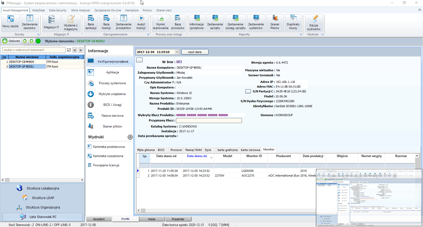This screenshot has height=227, width=423.
Task: Click the green status circle icon
Action: [38, 41]
